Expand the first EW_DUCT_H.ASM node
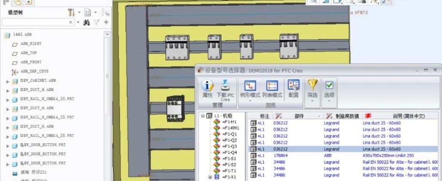 tap(8, 91)
